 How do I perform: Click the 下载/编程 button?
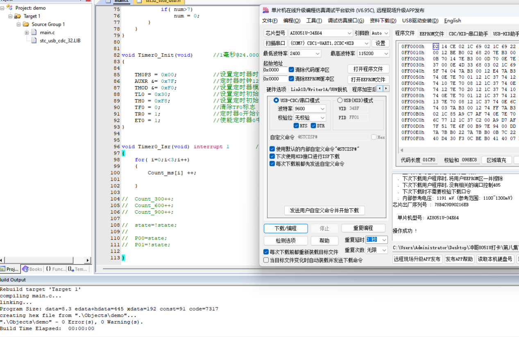(286, 228)
